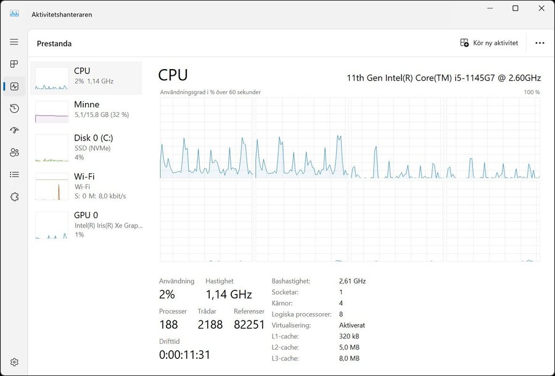Viewport: 555px width, 376px height.
Task: Click the Minne usage mini graph
Action: click(x=52, y=112)
